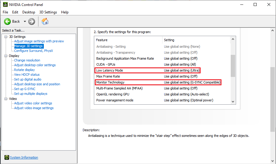Click the Home icon in toolbar
The width and height of the screenshot is (276, 164).
pyautogui.click(x=45, y=21)
